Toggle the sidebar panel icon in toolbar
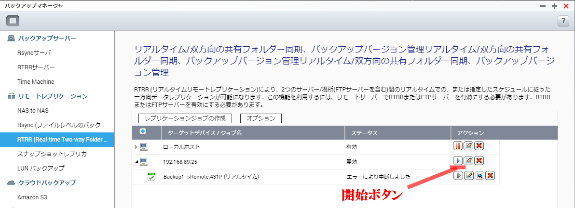Viewport: 575px width, 208px height. coord(13,21)
